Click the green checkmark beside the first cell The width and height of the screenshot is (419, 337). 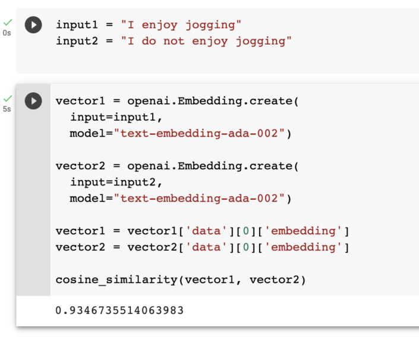pos(7,23)
